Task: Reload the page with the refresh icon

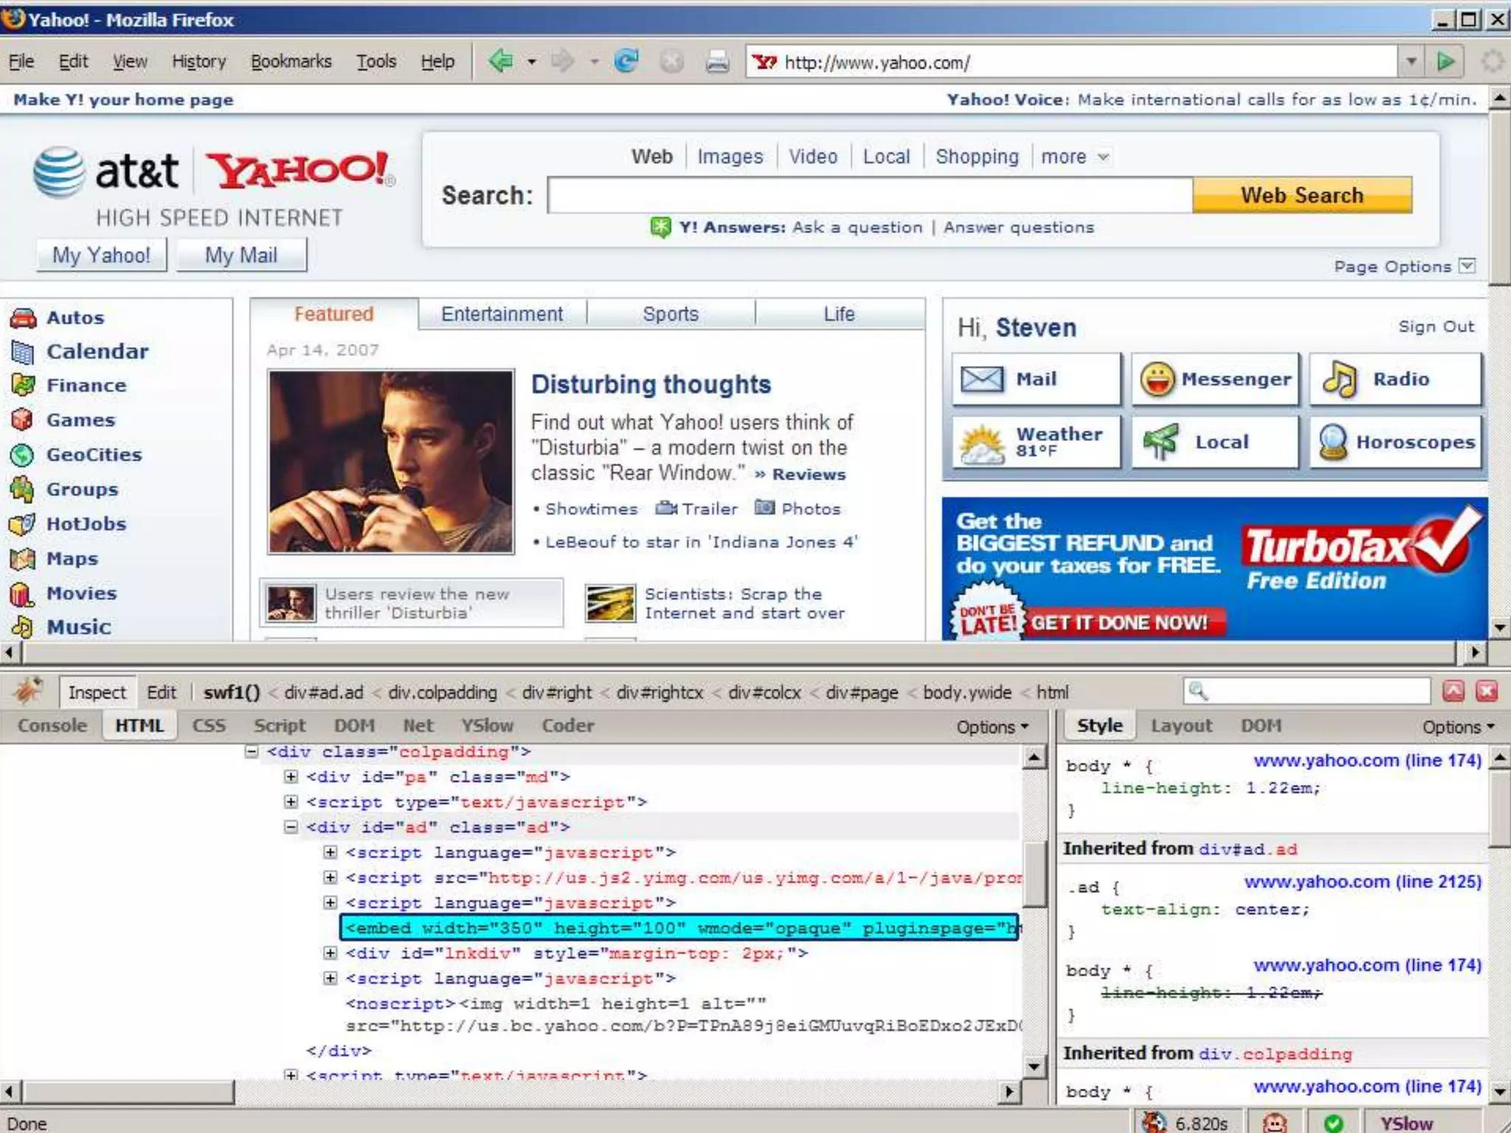Action: pyautogui.click(x=626, y=60)
